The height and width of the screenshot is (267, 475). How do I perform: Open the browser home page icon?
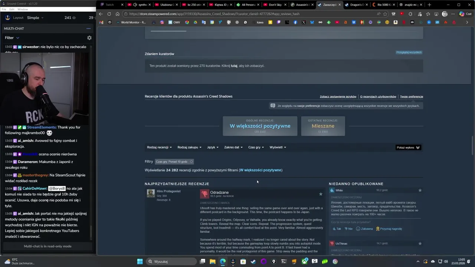pos(117,14)
